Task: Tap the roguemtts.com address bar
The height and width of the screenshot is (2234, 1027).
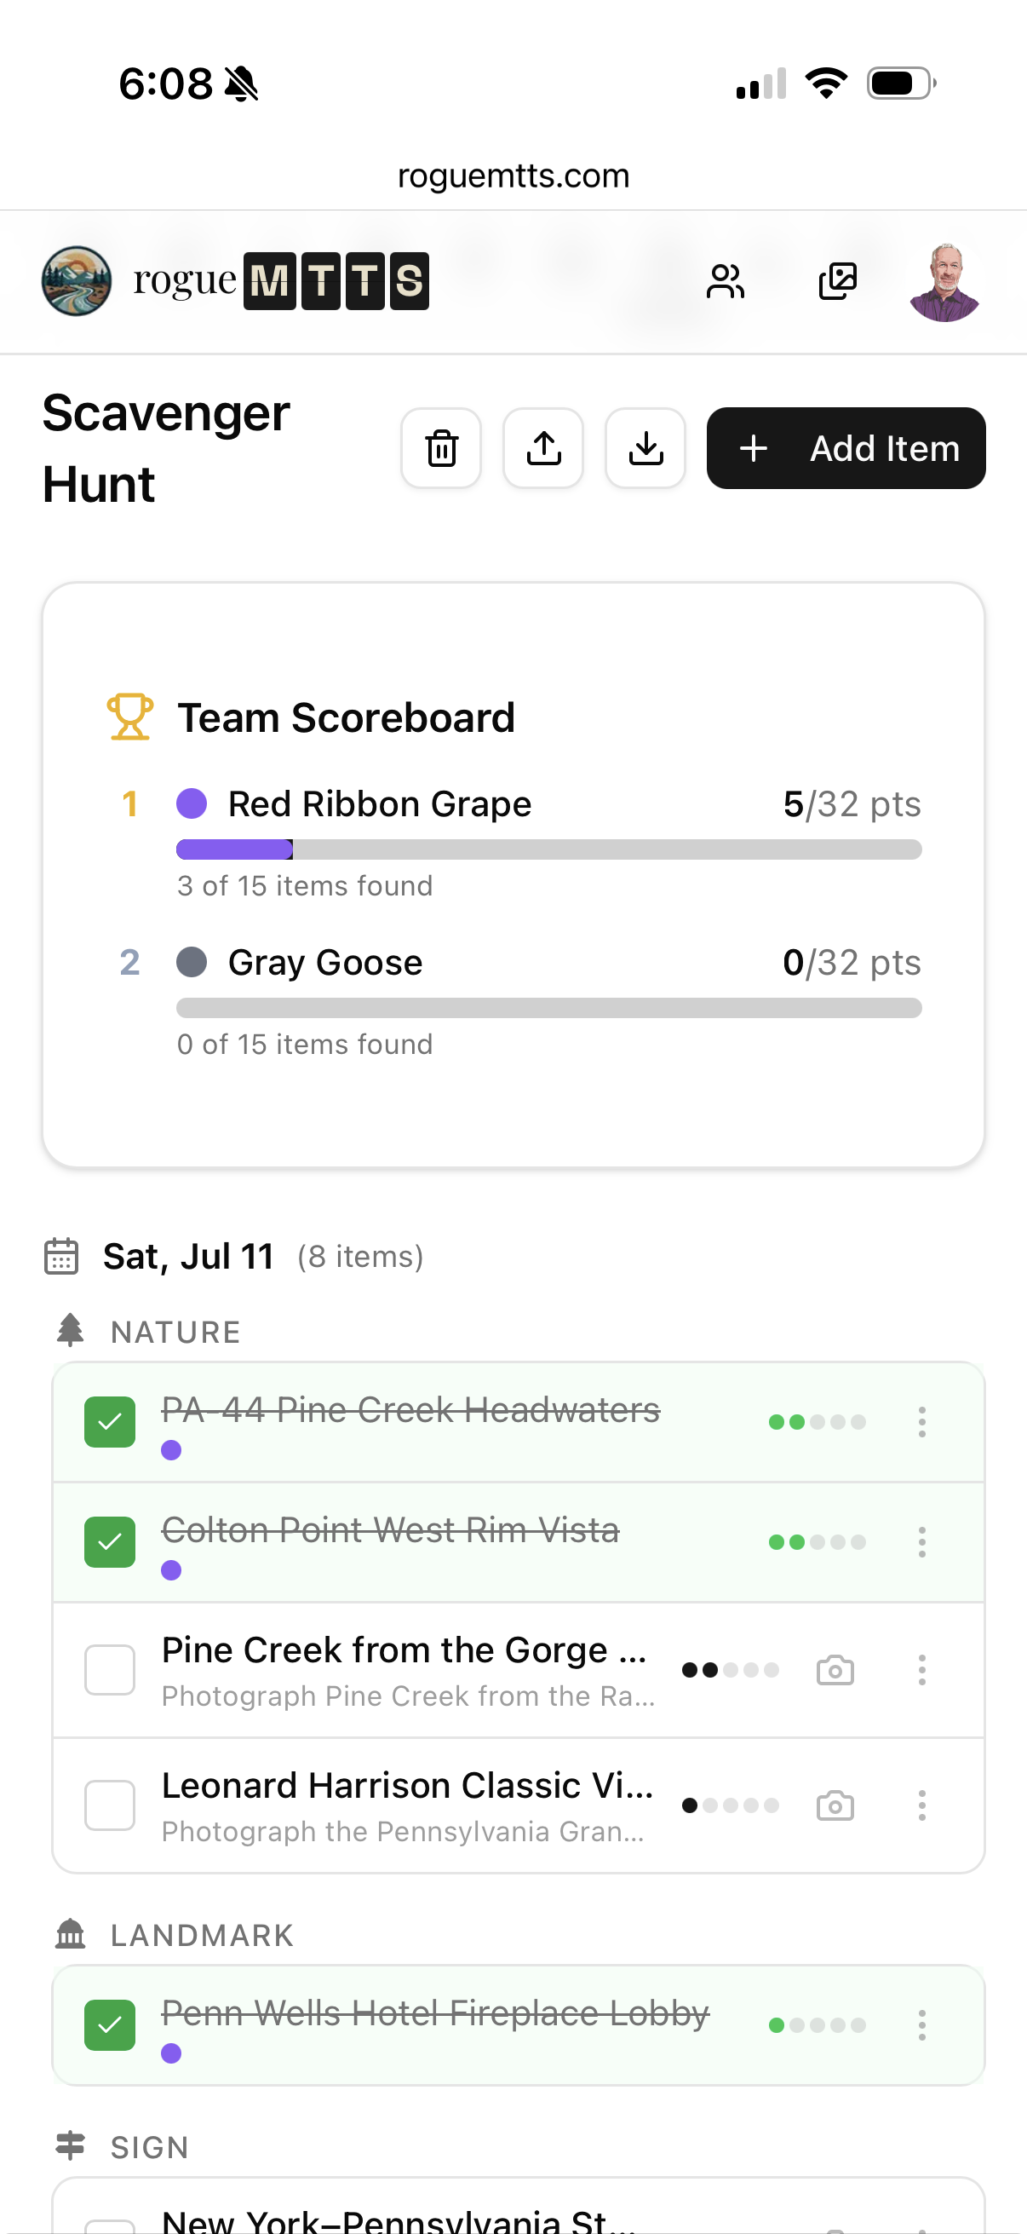Action: pyautogui.click(x=513, y=176)
